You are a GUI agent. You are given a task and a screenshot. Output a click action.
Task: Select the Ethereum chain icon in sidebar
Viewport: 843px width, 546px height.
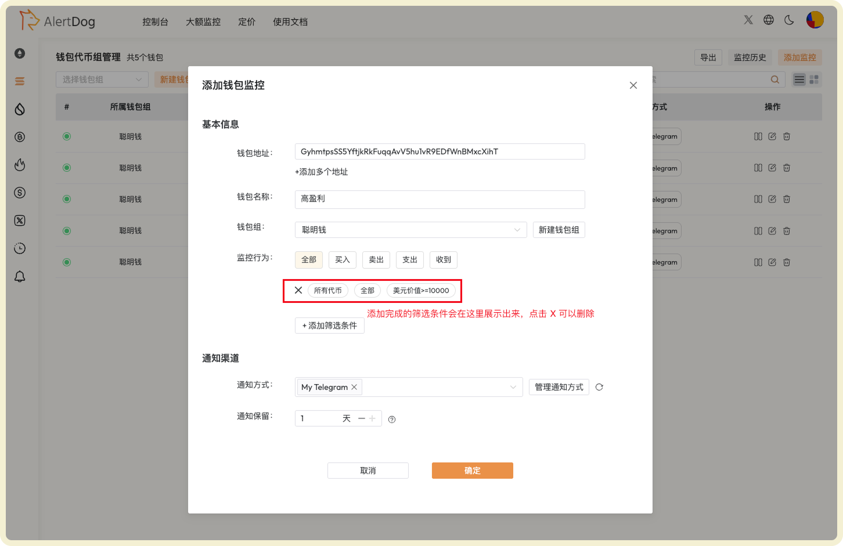pos(20,53)
